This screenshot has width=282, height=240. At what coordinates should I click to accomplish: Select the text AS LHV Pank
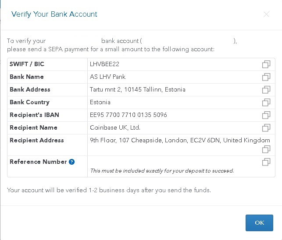107,77
